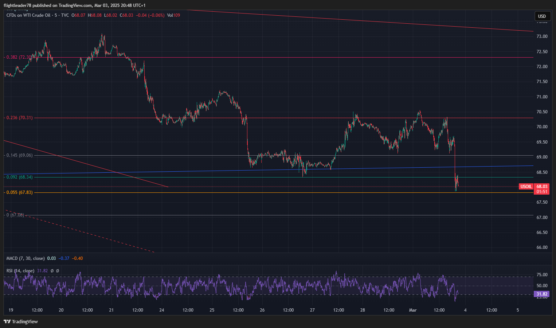Select the 0.092 (68.34) Fibonacci label
The image size is (556, 328).
19,177
